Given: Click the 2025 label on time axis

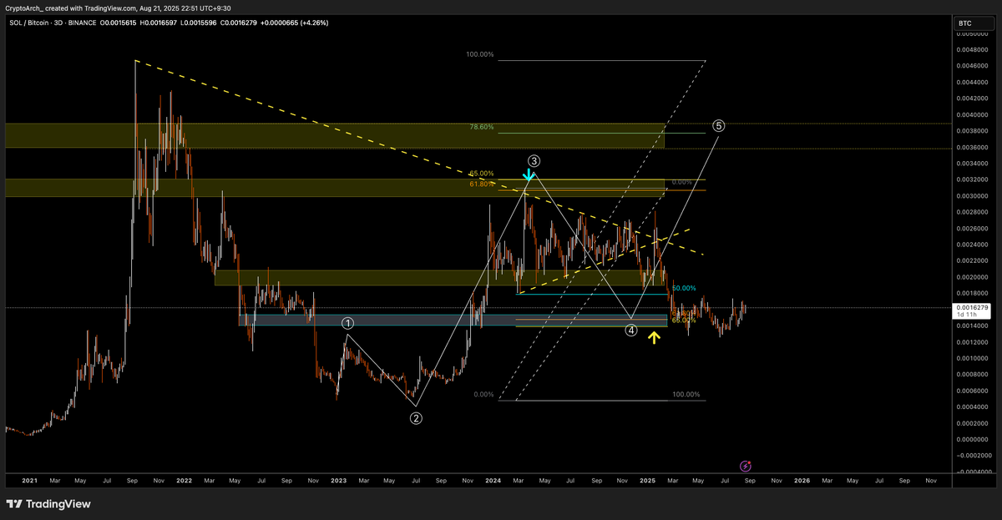Looking at the screenshot, I should click(647, 481).
